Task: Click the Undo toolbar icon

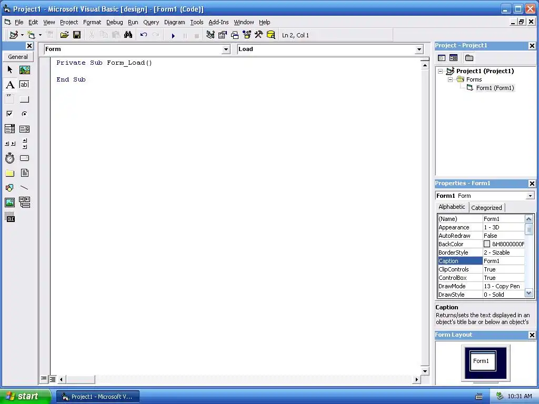Action: coord(144,35)
